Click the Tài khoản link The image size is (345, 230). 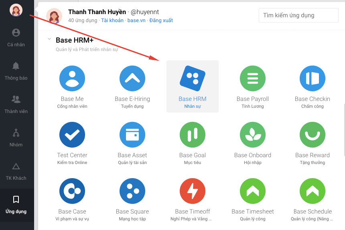[x=112, y=20]
